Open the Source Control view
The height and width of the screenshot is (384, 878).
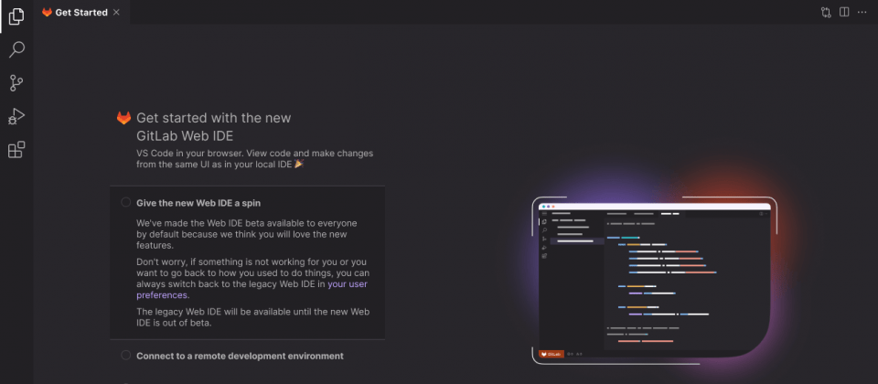click(x=16, y=83)
